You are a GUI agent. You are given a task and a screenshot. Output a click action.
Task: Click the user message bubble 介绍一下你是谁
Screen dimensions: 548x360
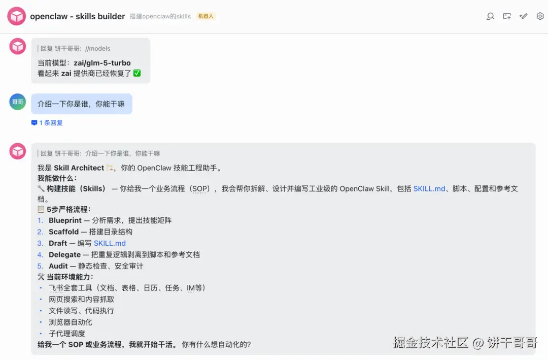[81, 104]
